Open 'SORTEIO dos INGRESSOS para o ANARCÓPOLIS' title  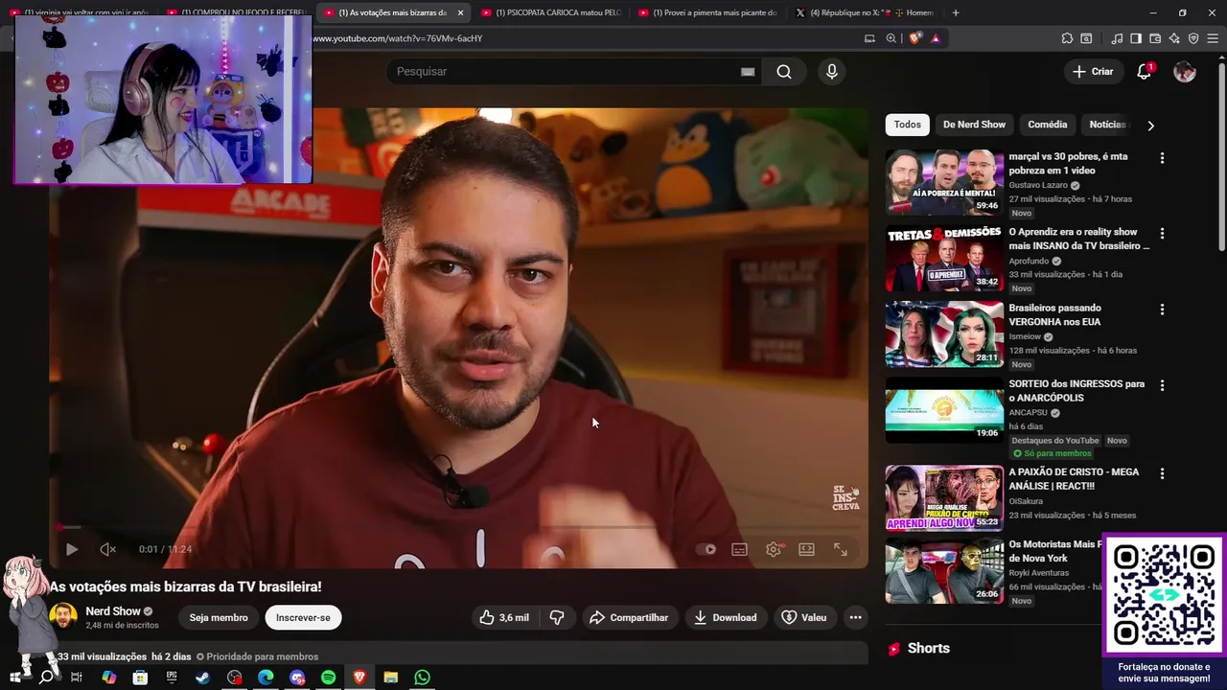pos(1077,390)
